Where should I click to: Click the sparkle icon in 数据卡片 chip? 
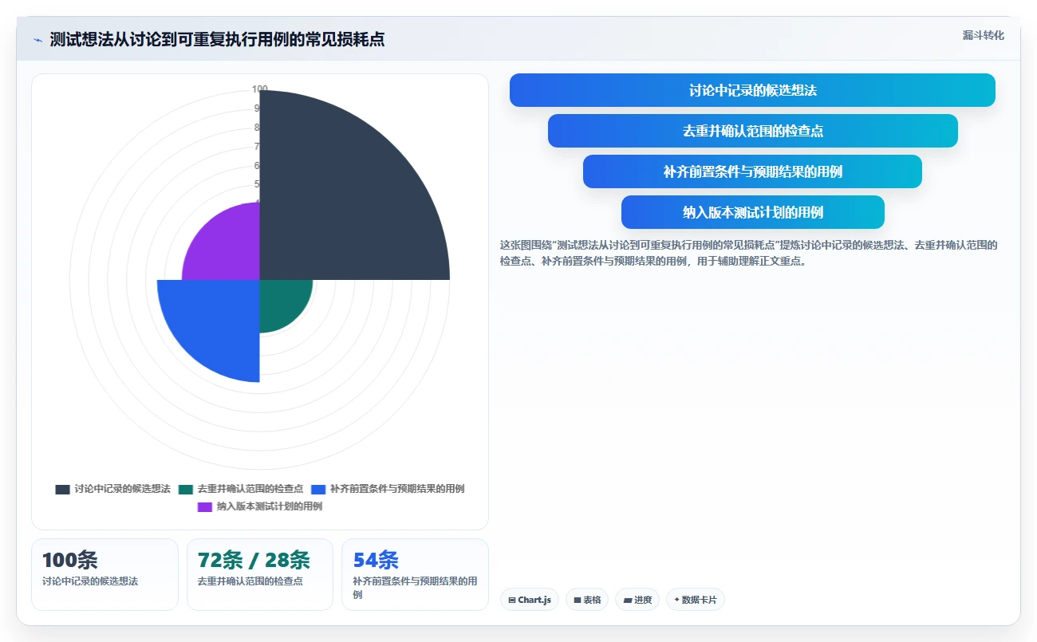(676, 600)
